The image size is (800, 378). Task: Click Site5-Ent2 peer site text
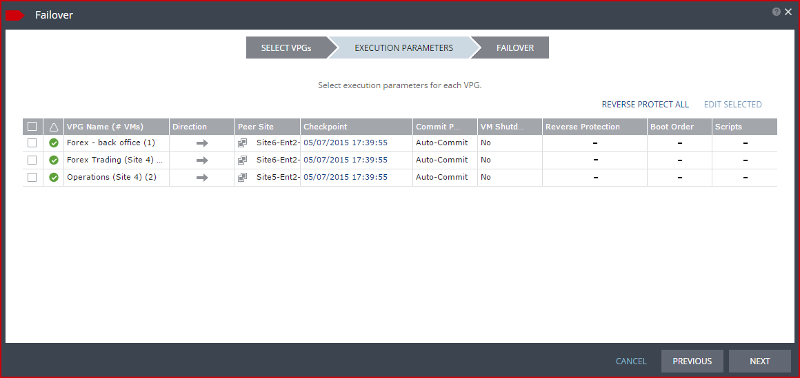point(278,177)
